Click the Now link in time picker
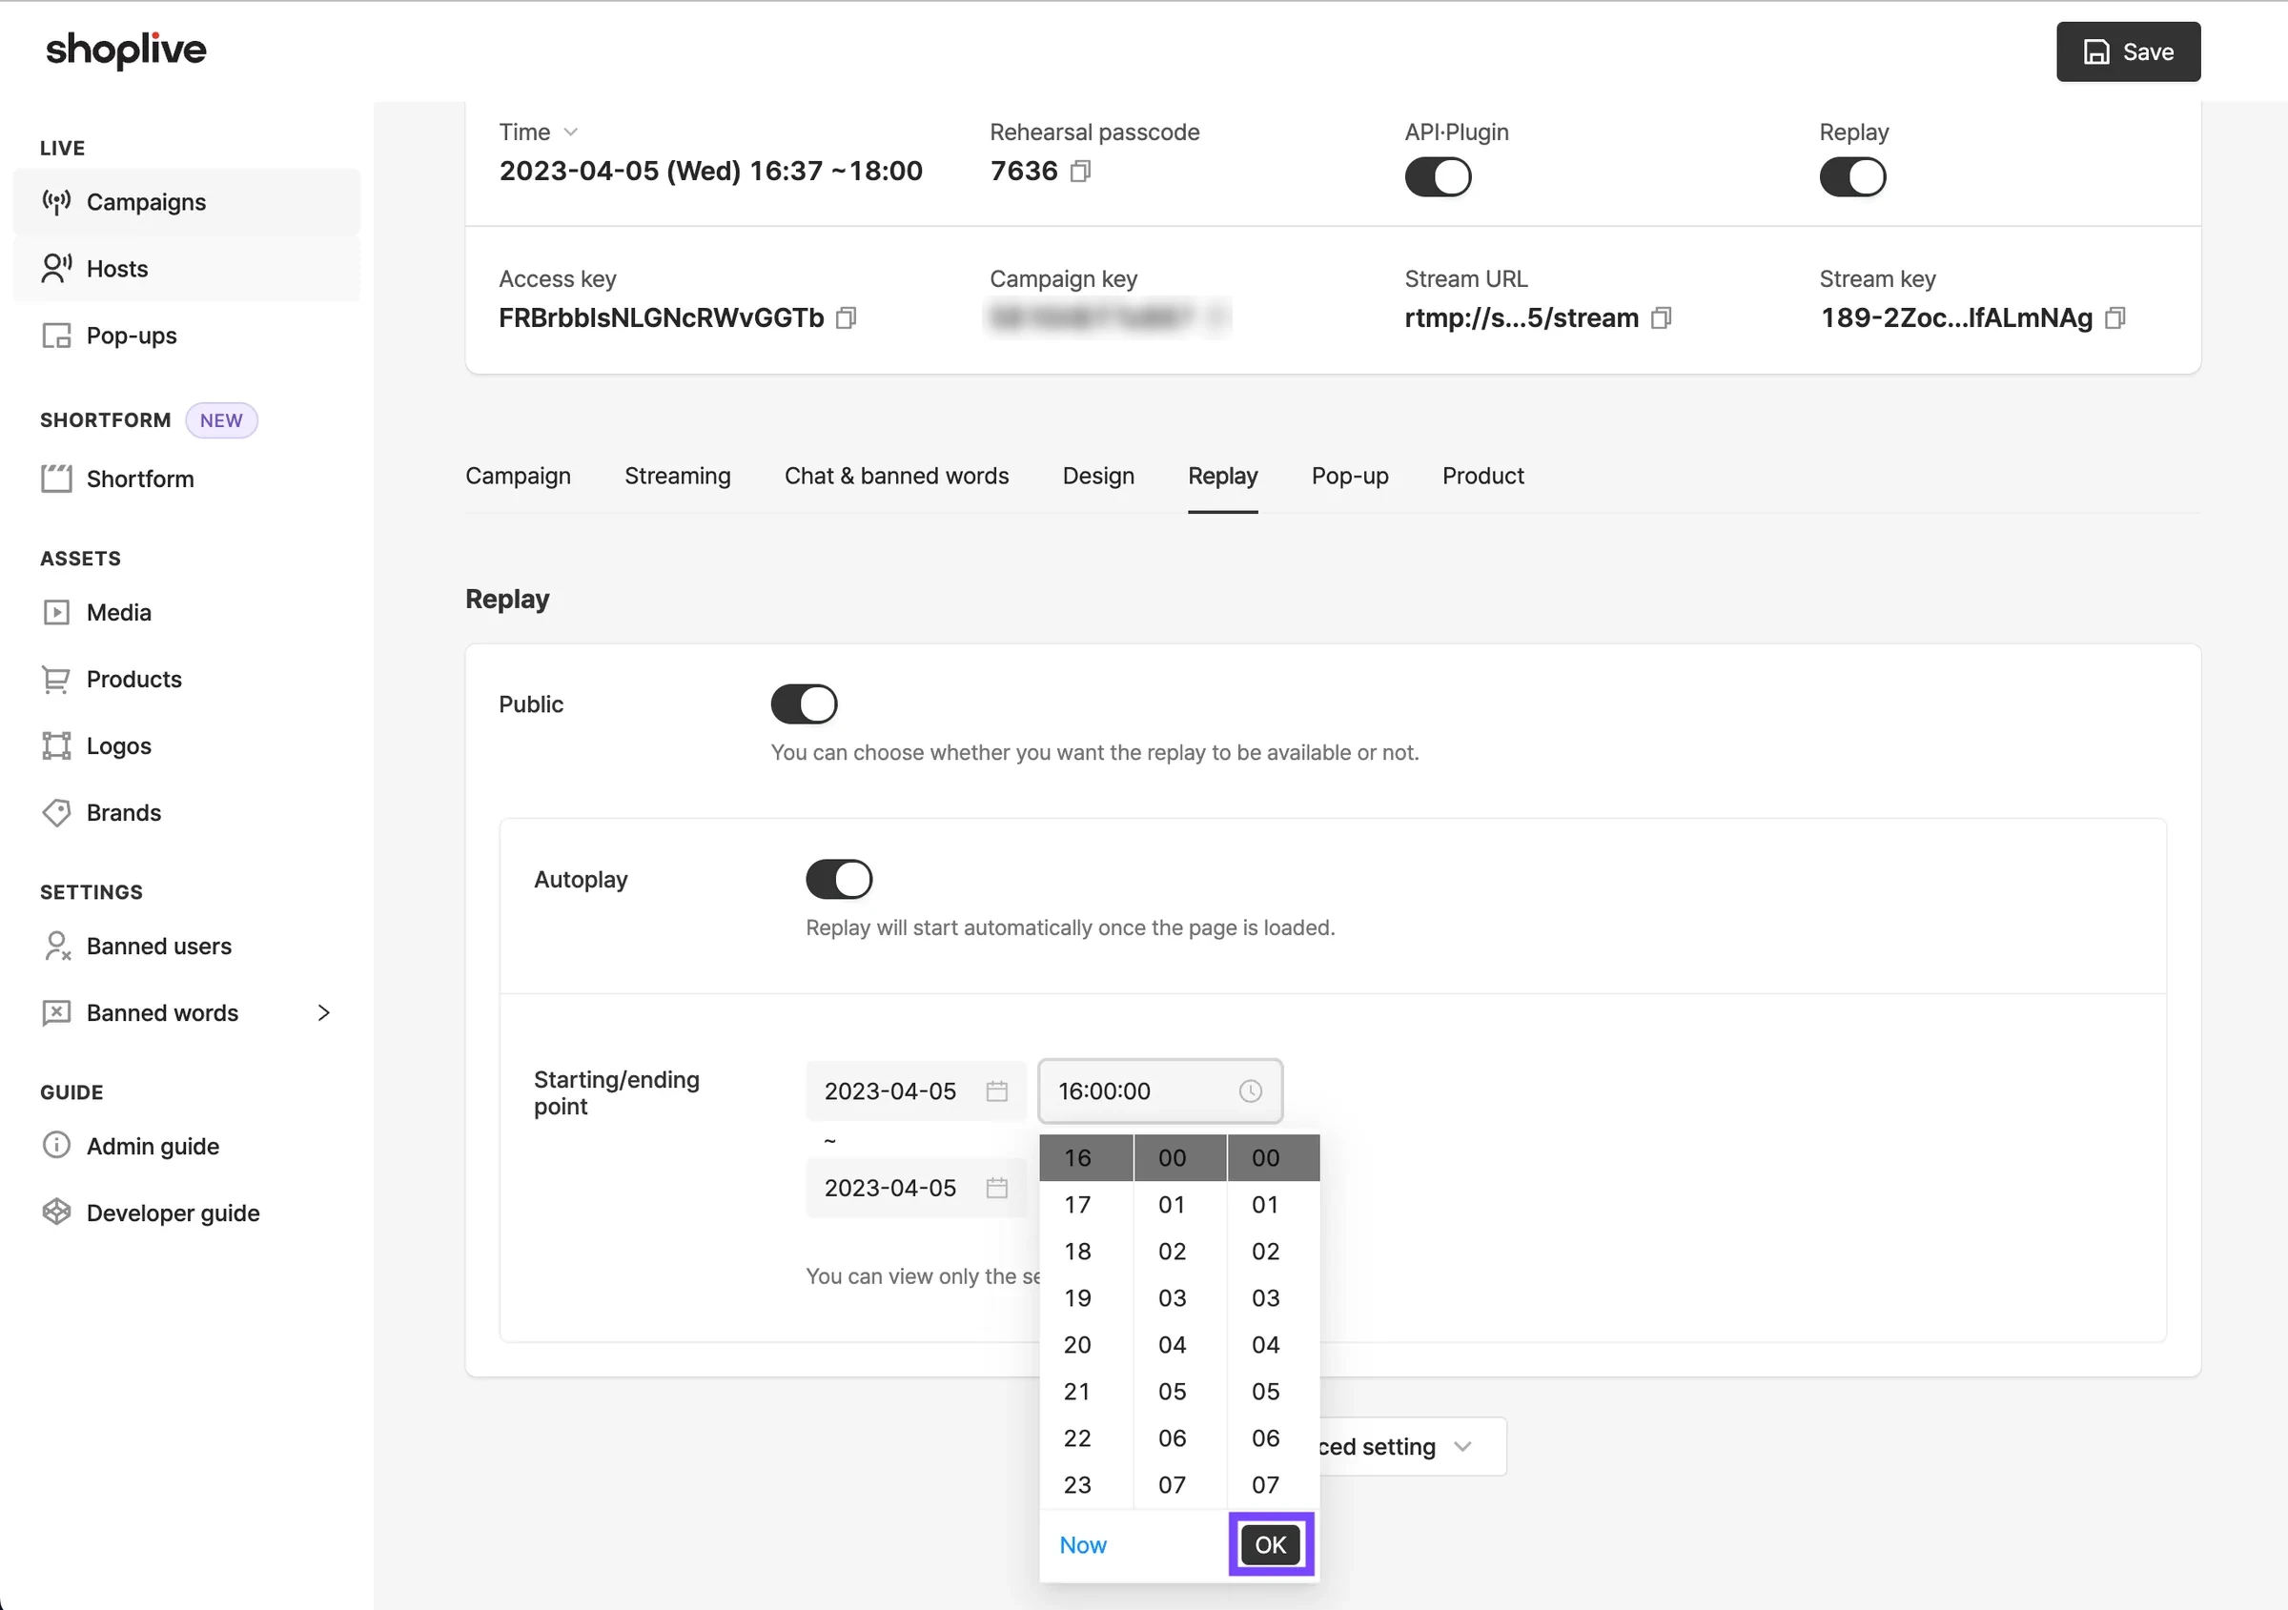This screenshot has width=2288, height=1610. pos(1083,1545)
